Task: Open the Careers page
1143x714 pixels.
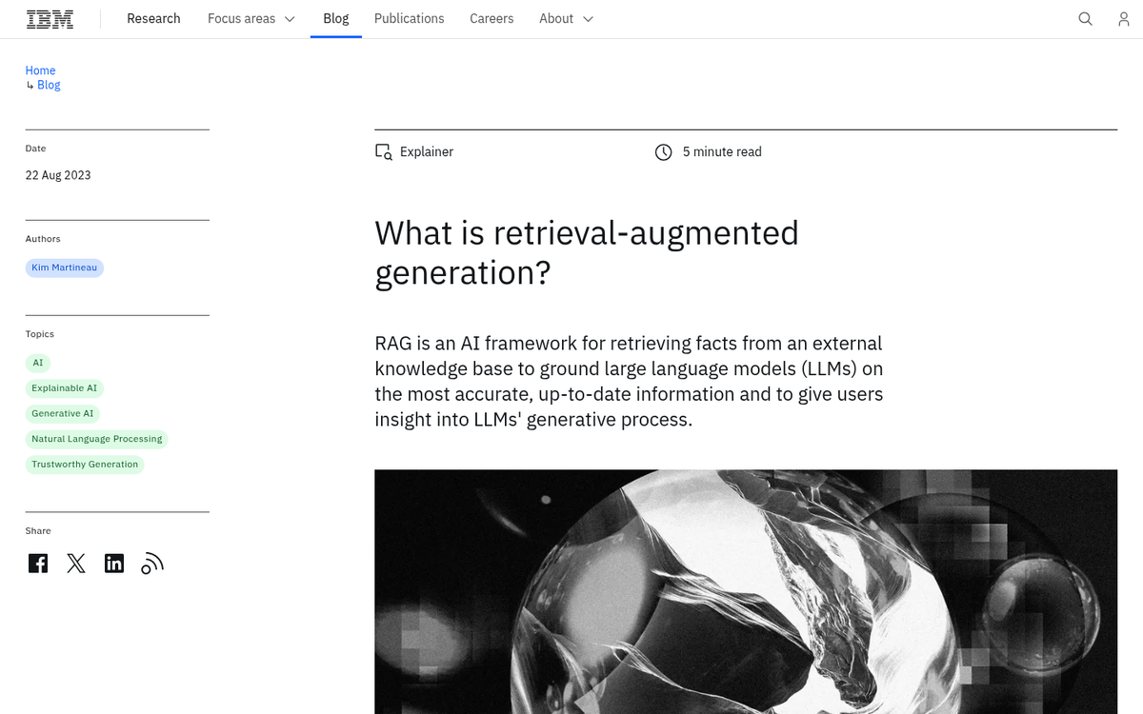Action: click(491, 19)
